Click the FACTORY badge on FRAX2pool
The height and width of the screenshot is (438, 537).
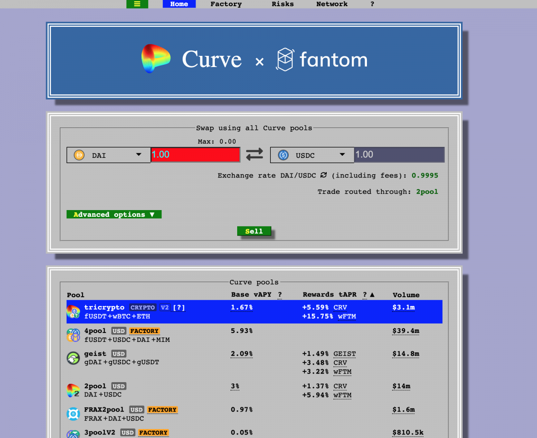coord(162,410)
